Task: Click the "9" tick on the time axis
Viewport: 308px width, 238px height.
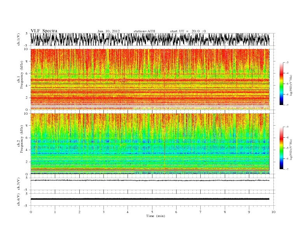Action: (249, 212)
